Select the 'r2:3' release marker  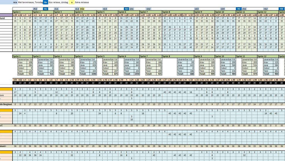click(x=196, y=9)
